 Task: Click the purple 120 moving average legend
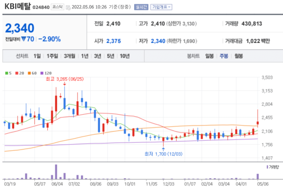tap(46, 73)
